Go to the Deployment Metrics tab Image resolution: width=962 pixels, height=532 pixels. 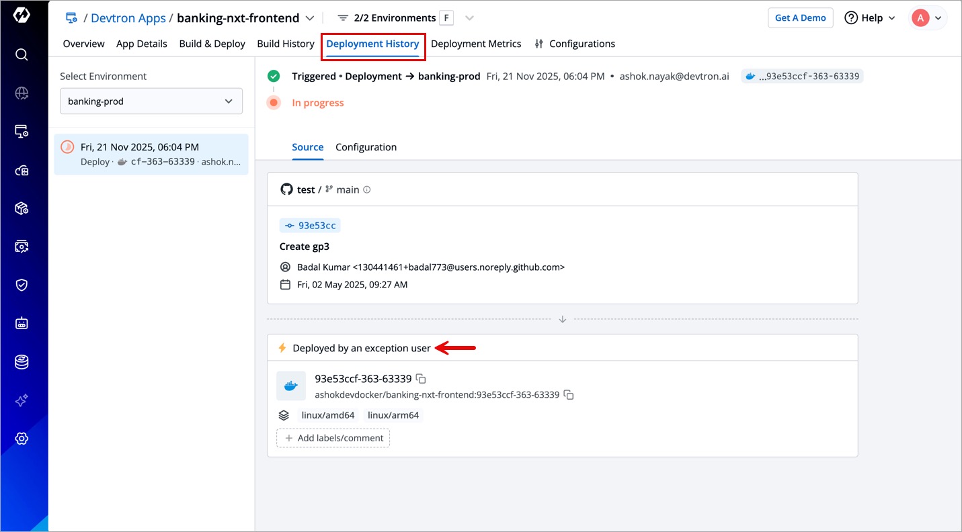(476, 44)
